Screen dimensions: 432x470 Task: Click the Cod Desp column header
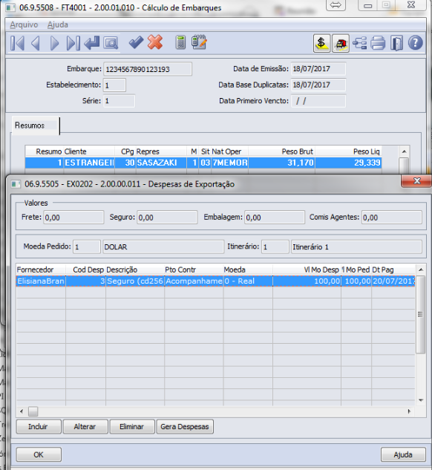click(x=85, y=270)
